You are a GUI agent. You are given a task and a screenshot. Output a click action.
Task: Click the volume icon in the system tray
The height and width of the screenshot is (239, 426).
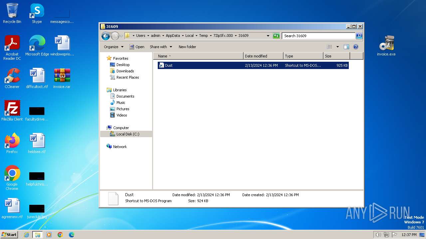coord(378,235)
